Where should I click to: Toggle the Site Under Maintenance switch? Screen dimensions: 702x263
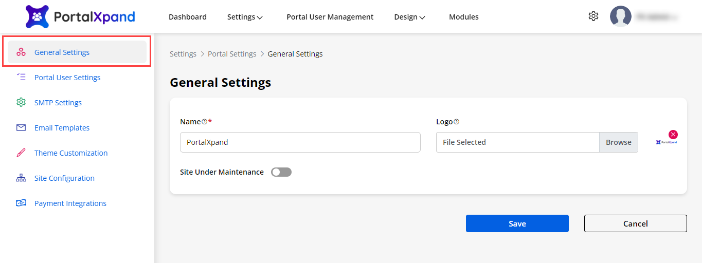pos(281,172)
